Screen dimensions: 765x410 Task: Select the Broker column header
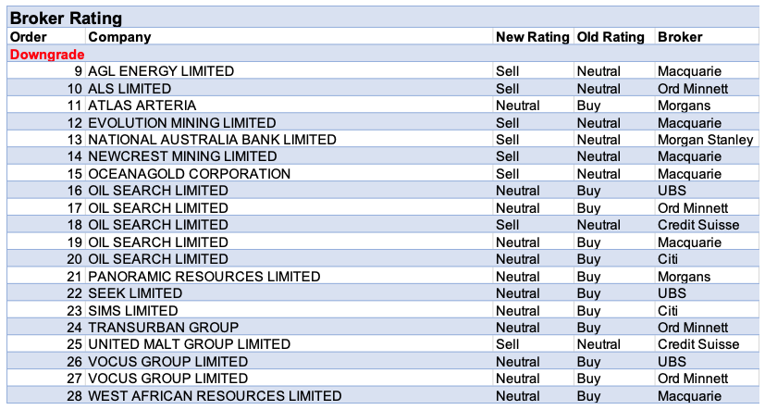[680, 37]
